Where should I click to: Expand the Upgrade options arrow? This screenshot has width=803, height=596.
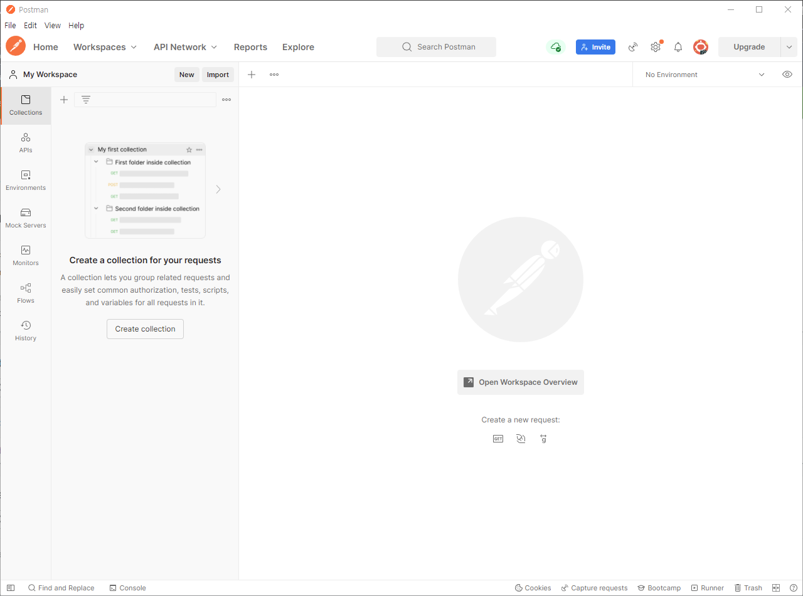[789, 47]
